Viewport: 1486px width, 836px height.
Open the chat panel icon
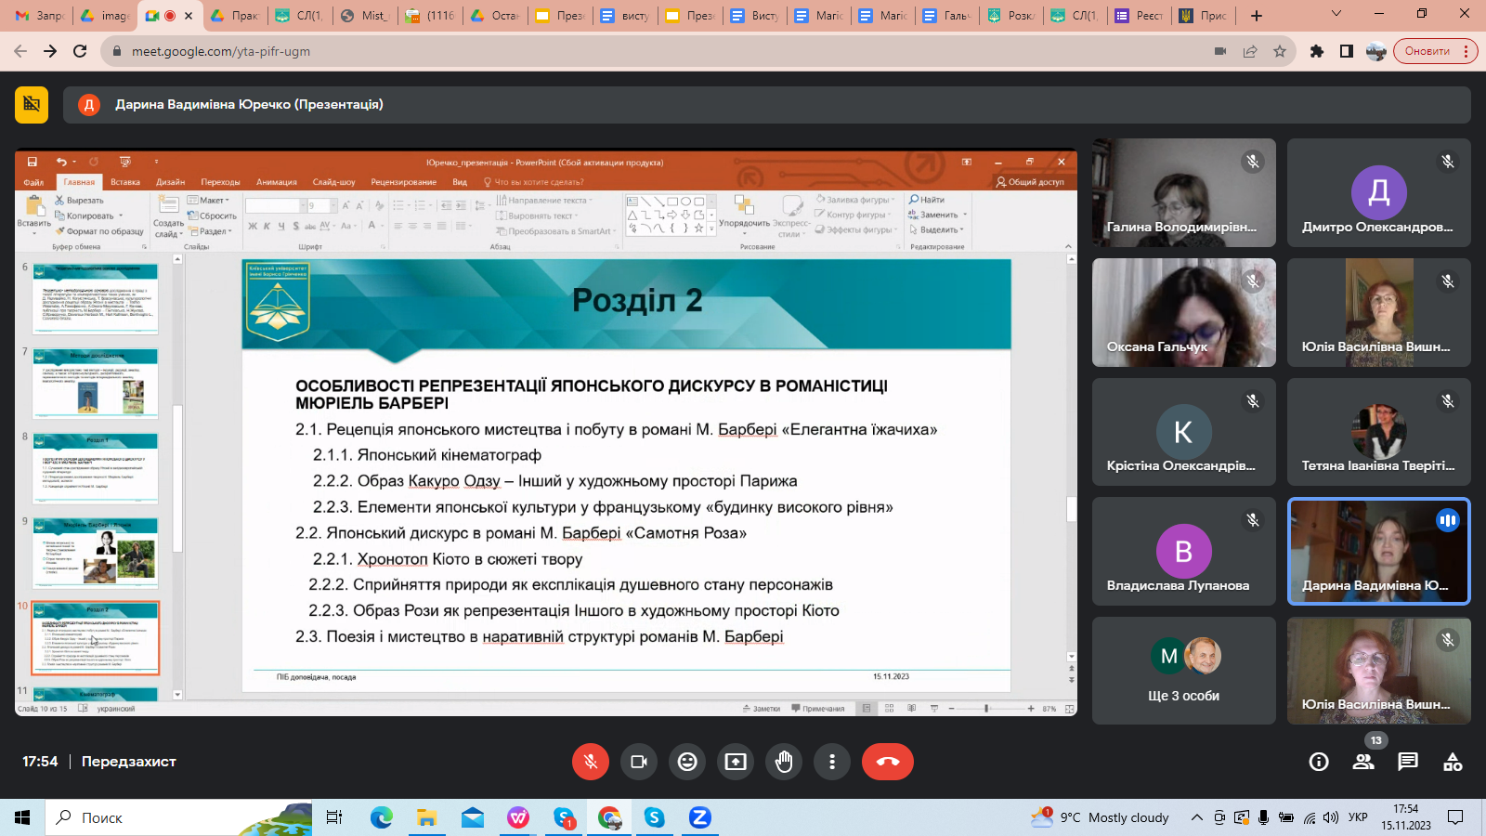click(1408, 762)
